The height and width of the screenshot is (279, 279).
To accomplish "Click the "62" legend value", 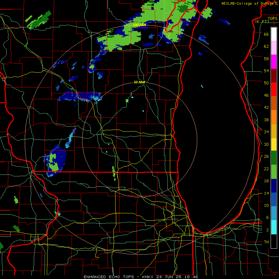I will coord(266,46).
